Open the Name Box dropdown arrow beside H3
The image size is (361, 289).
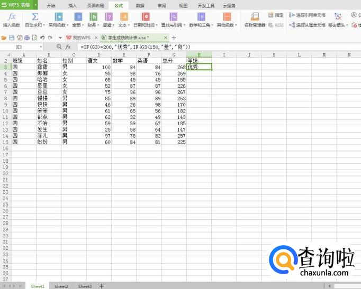[x=41, y=47]
